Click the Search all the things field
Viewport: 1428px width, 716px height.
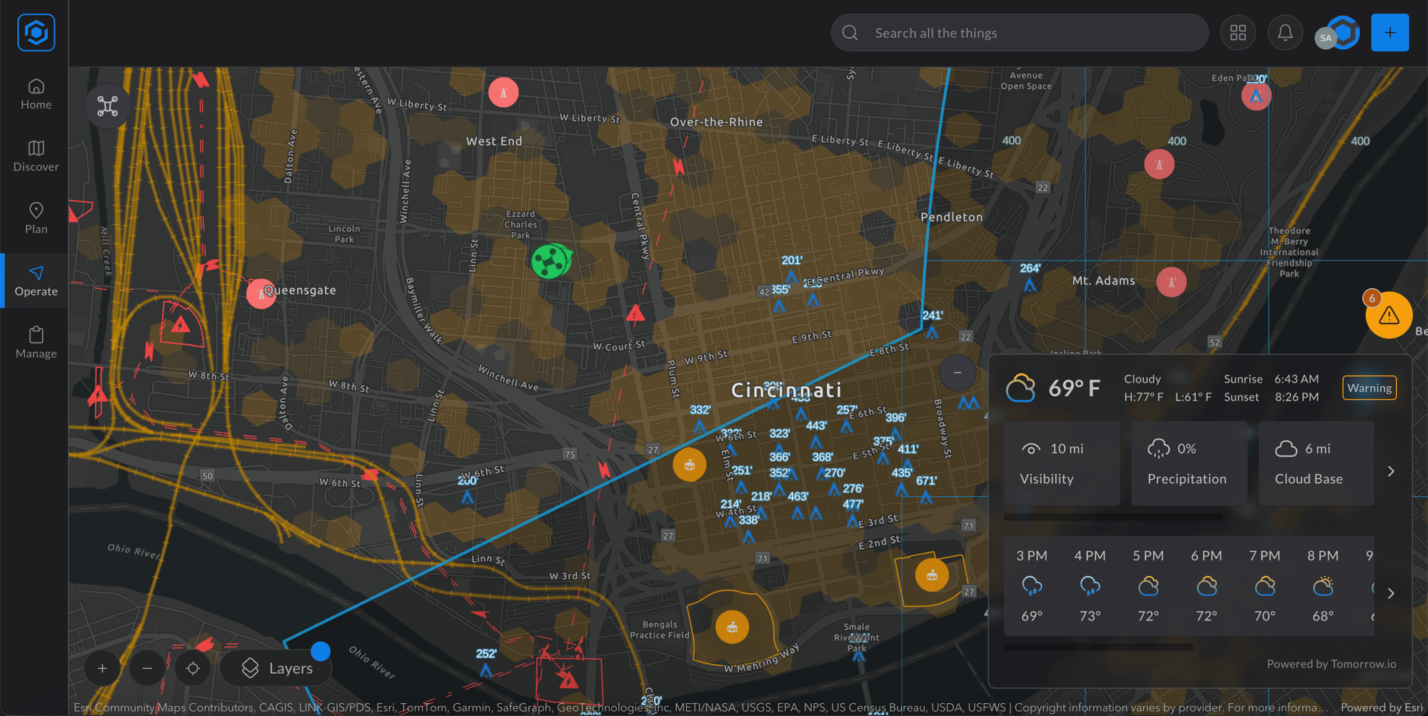click(1020, 33)
